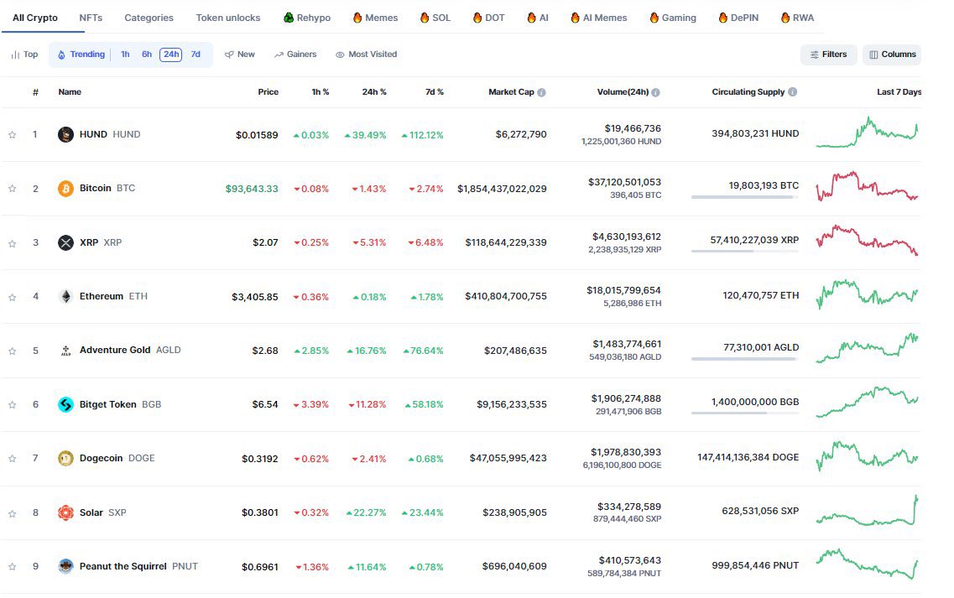Click the Bitget Token logo

pyautogui.click(x=65, y=404)
